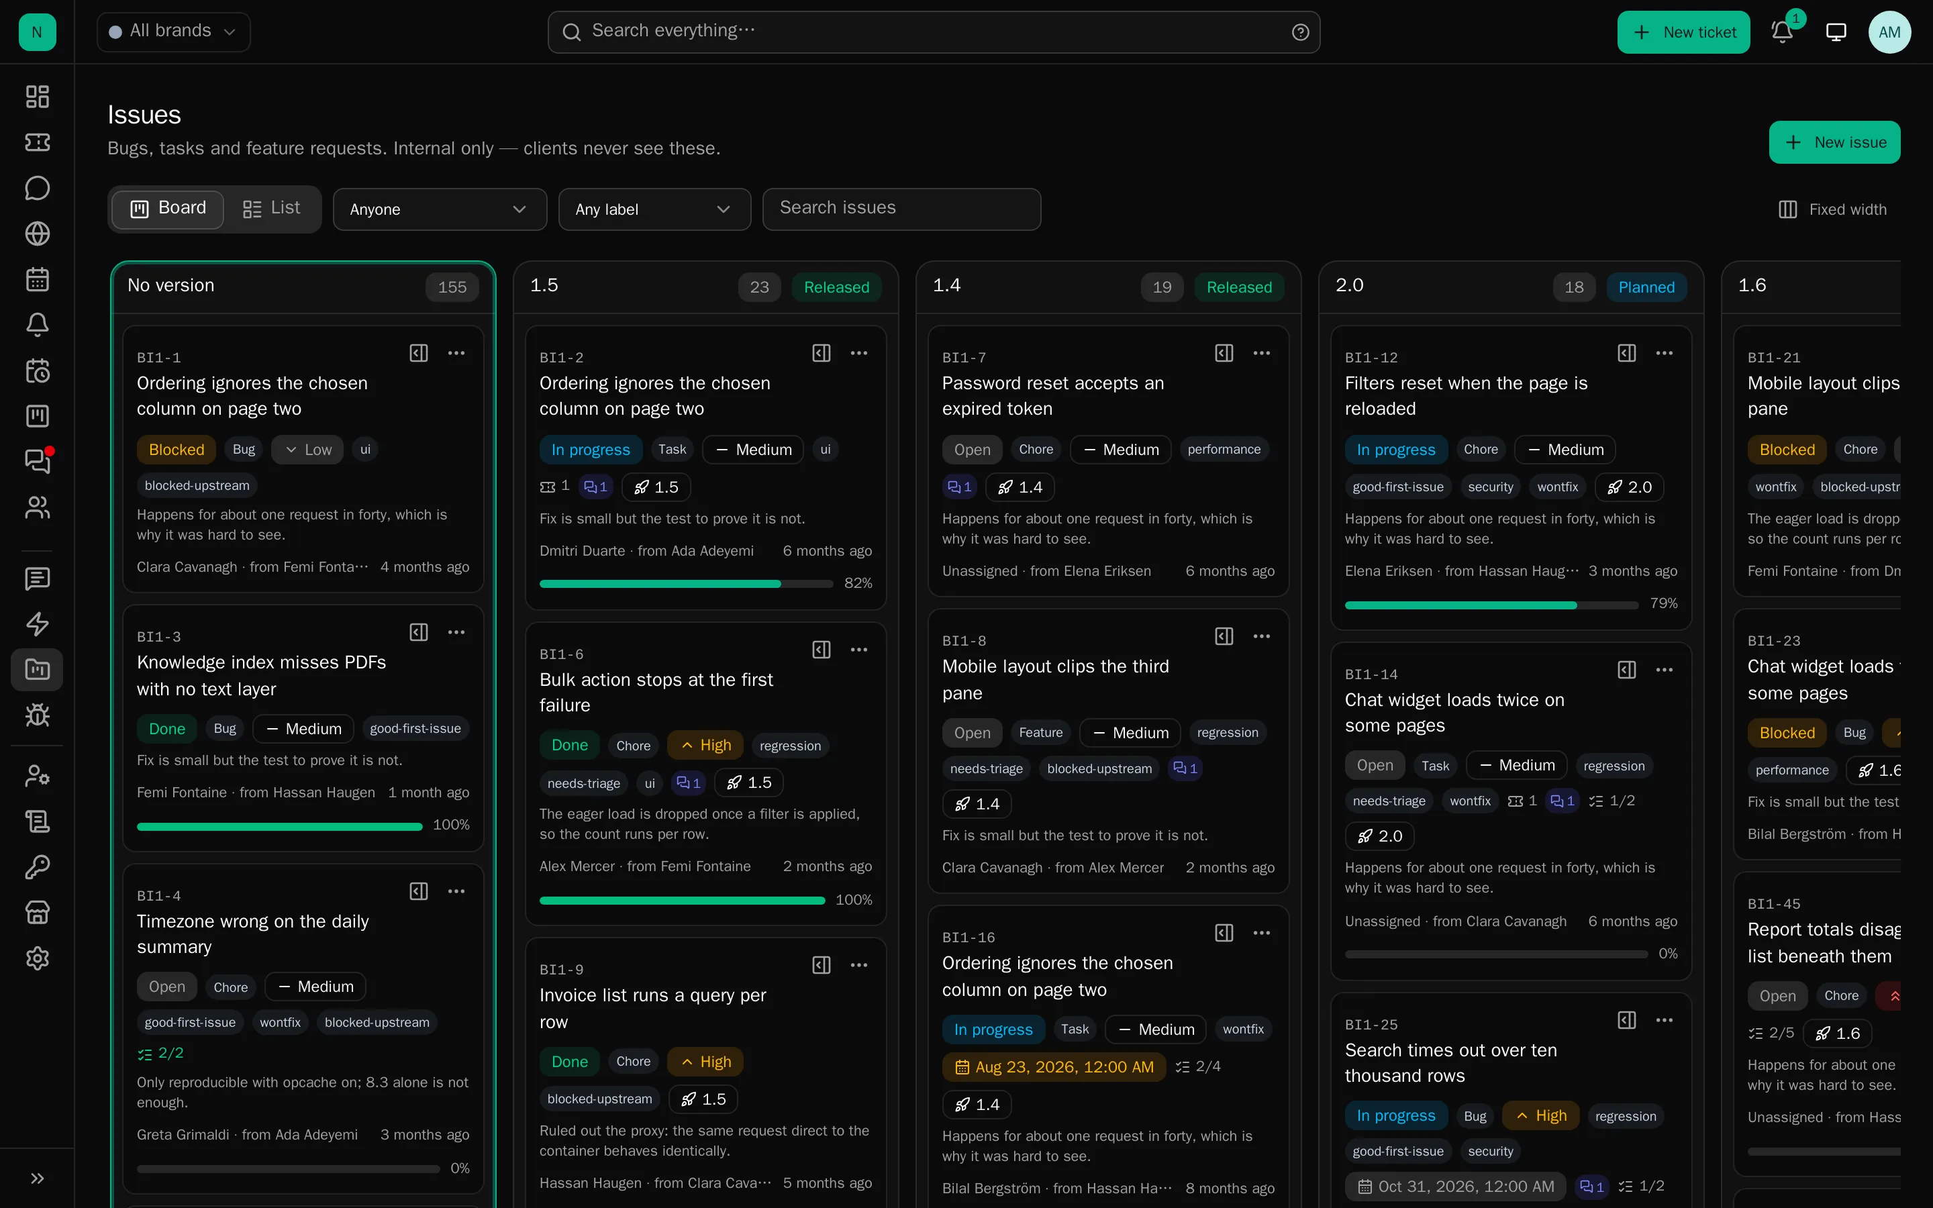Image resolution: width=1933 pixels, height=1208 pixels.
Task: Click Aug 23, 2026 due date chip
Action: tap(1054, 1067)
